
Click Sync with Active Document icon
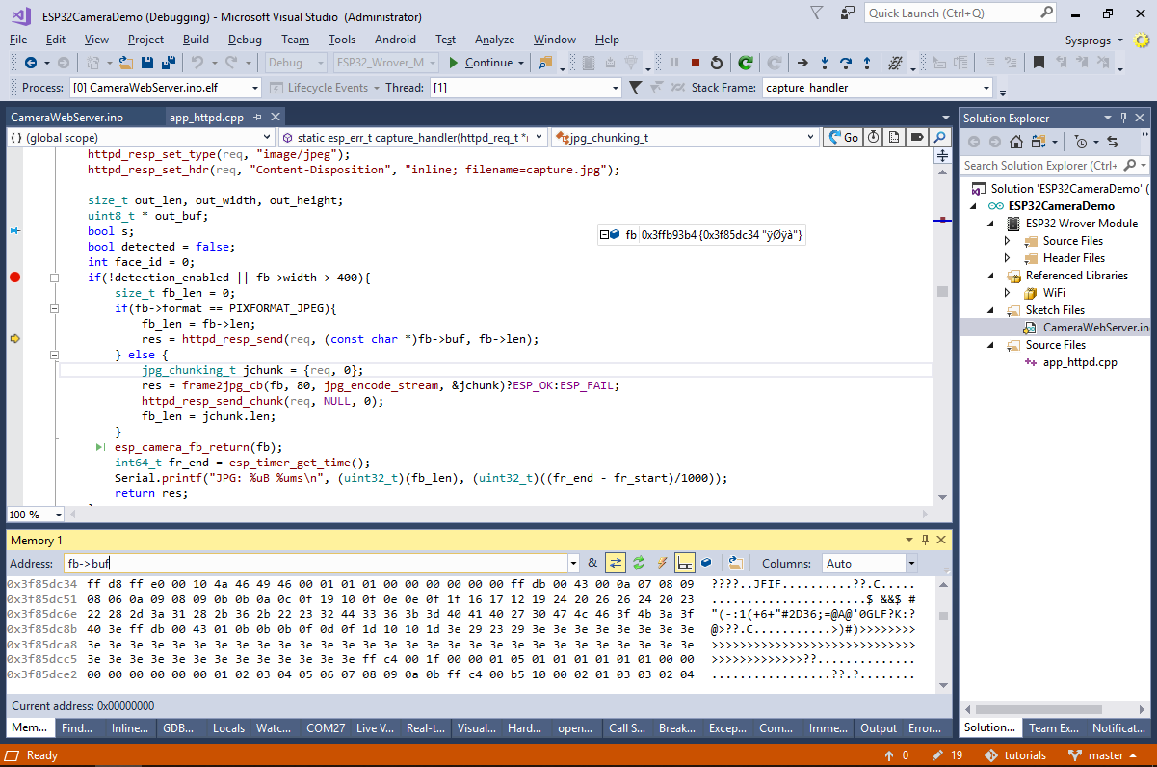pos(1113,142)
